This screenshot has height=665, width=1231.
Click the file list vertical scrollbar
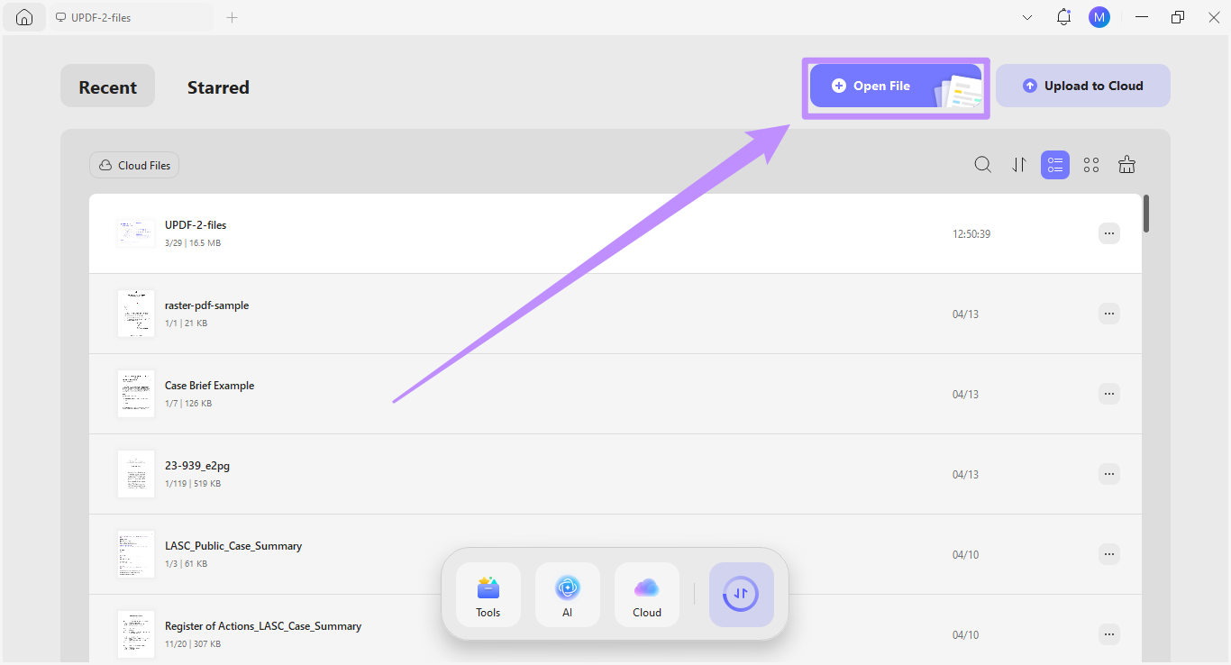(x=1146, y=214)
